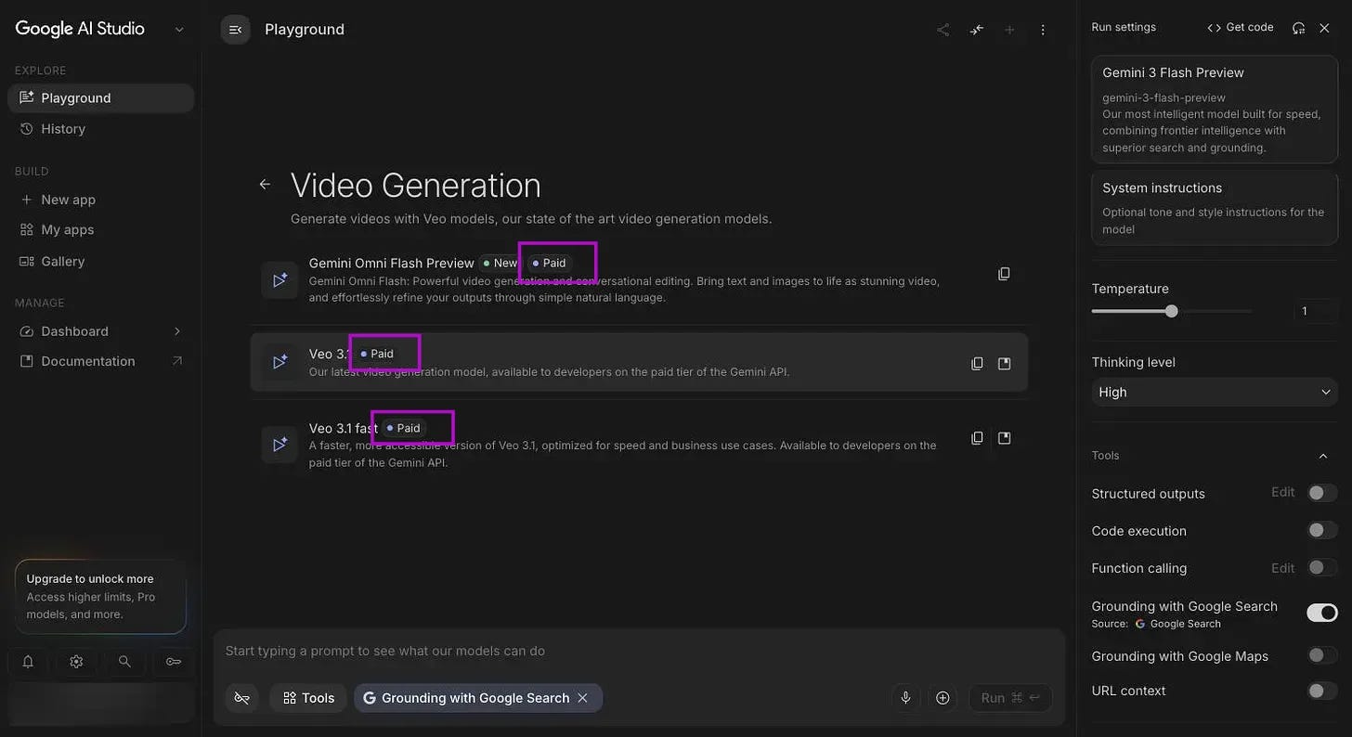The image size is (1352, 737).
Task: Click the Temperature value field showing 1
Action: click(1315, 311)
